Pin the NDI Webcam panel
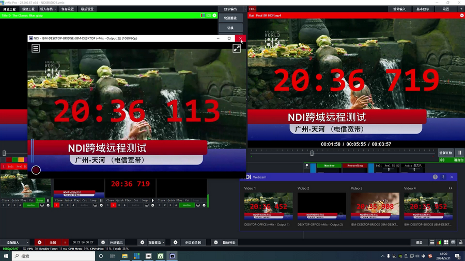Image resolution: width=465 pixels, height=261 pixels. [443, 177]
